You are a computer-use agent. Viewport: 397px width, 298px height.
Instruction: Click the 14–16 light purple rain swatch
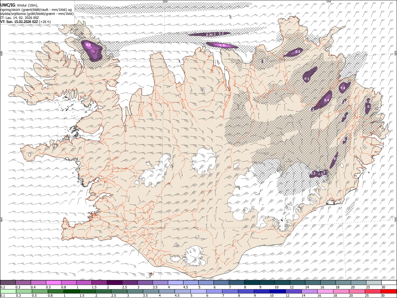[310, 291]
